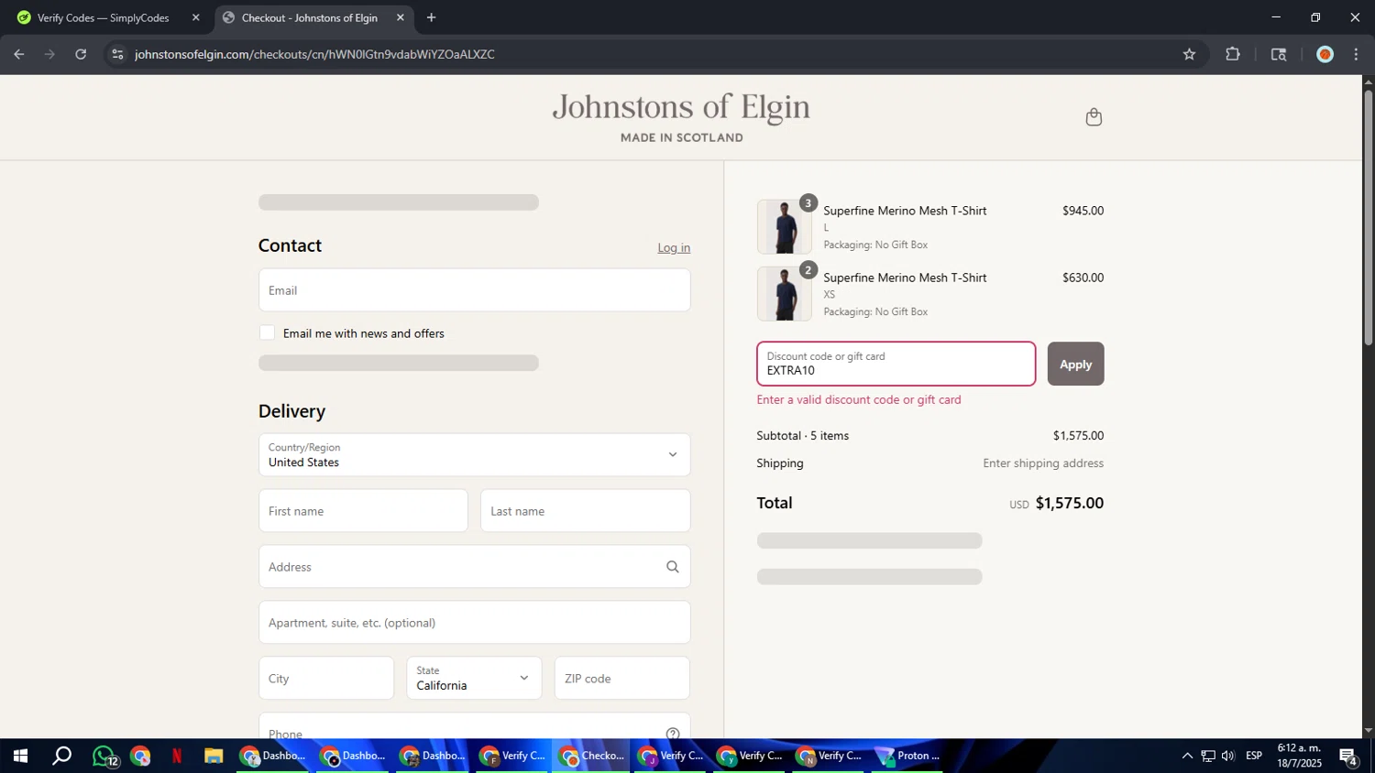Toggle Email me with news and offers
The width and height of the screenshot is (1375, 773).
[x=267, y=332]
